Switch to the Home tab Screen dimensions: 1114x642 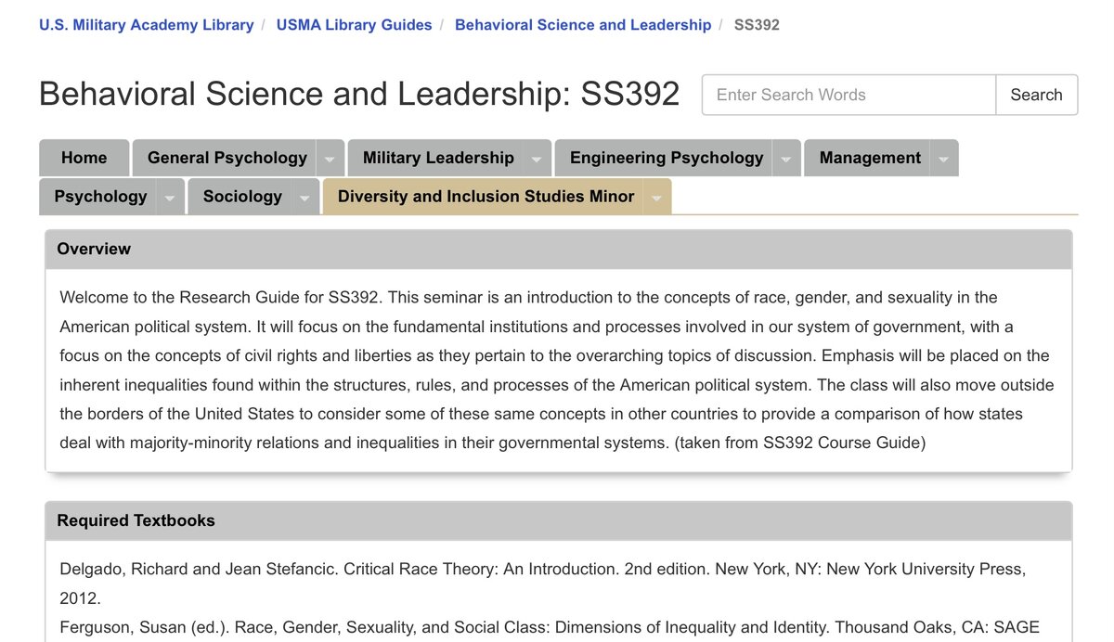coord(84,158)
